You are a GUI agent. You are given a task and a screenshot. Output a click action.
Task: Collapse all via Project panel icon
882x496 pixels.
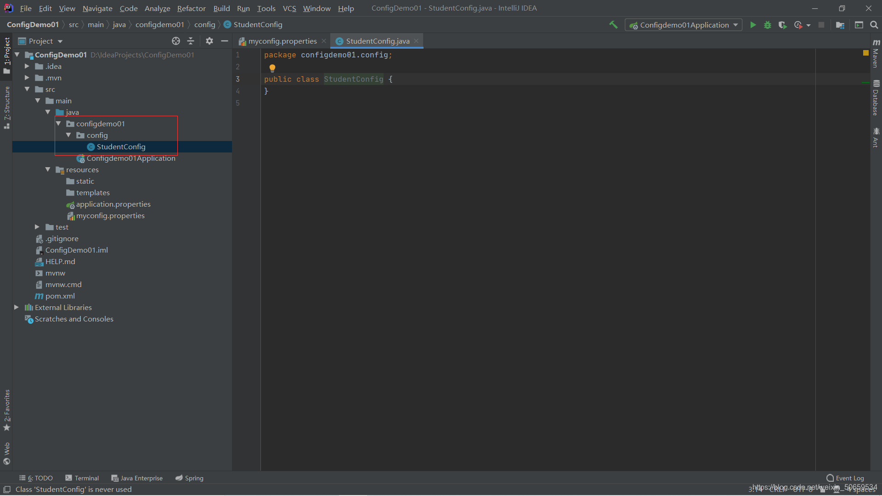point(191,41)
